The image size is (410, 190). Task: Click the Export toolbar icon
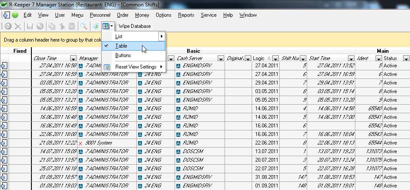96,26
